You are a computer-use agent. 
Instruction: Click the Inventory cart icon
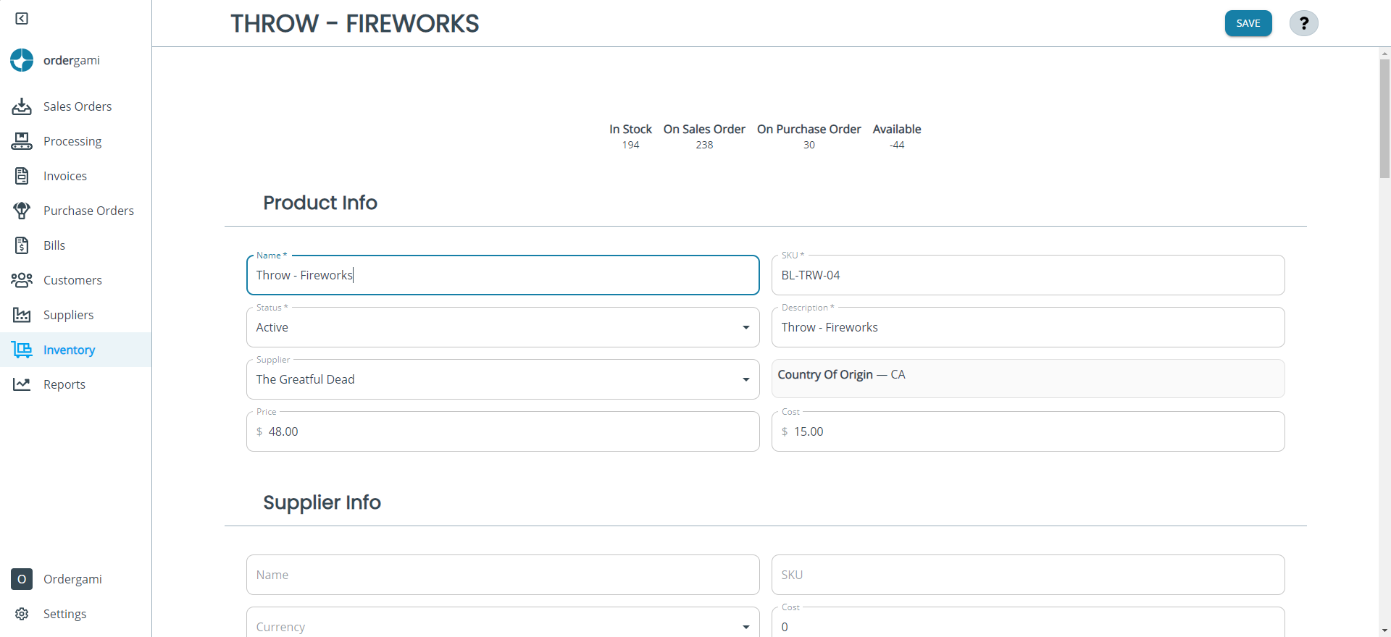point(22,350)
